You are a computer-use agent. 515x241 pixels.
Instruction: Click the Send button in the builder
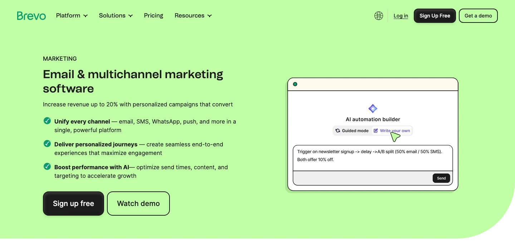(x=441, y=178)
